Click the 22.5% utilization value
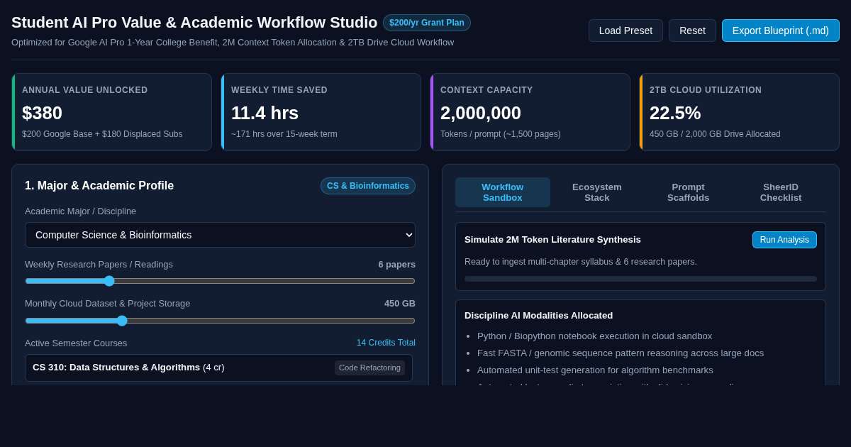851x447 pixels. (675, 113)
